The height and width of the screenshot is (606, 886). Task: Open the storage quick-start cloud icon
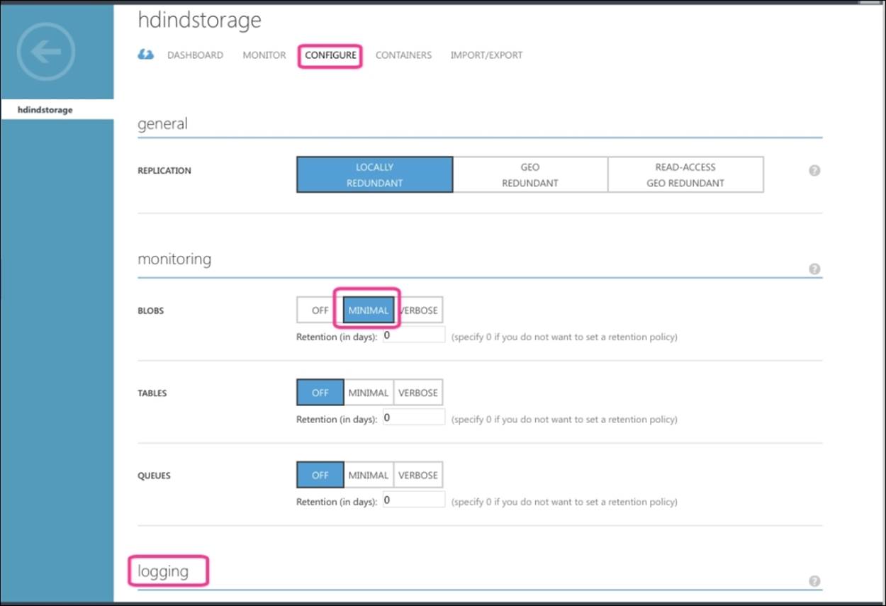[x=145, y=55]
